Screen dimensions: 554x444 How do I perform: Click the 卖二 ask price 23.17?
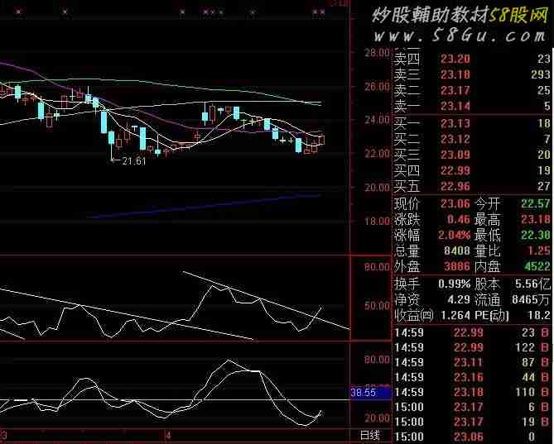455,90
